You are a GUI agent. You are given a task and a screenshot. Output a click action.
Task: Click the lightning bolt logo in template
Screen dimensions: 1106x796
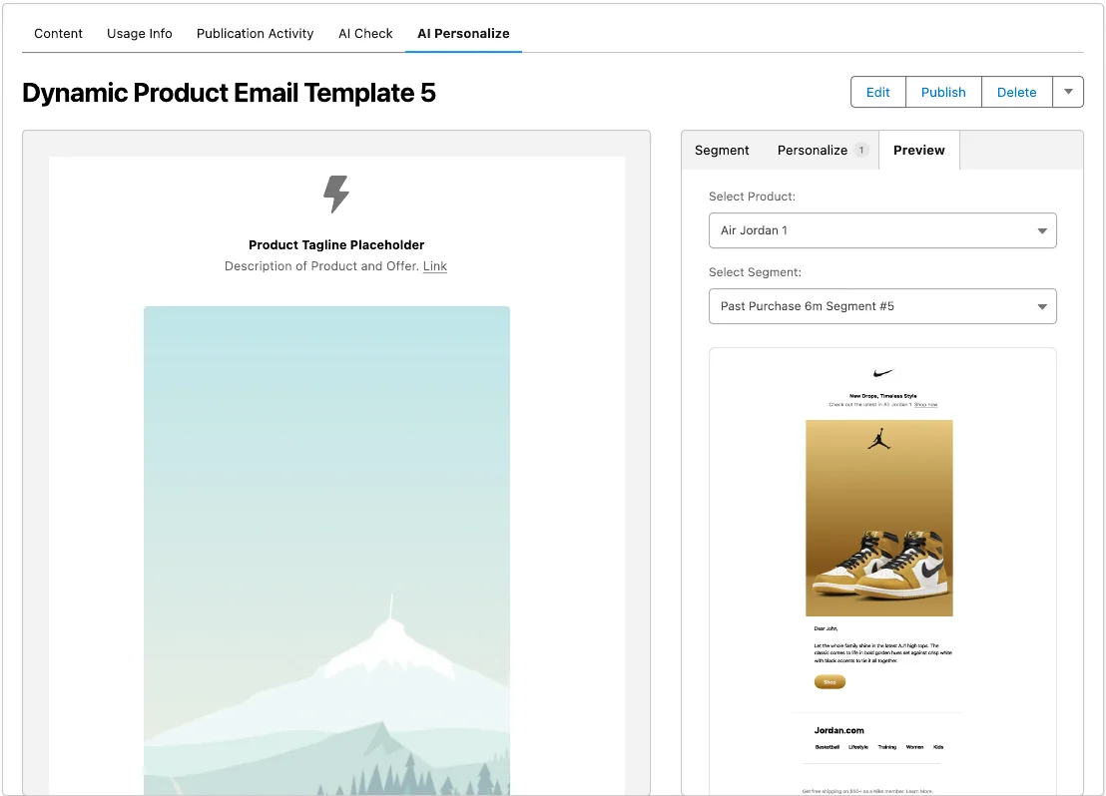coord(336,194)
